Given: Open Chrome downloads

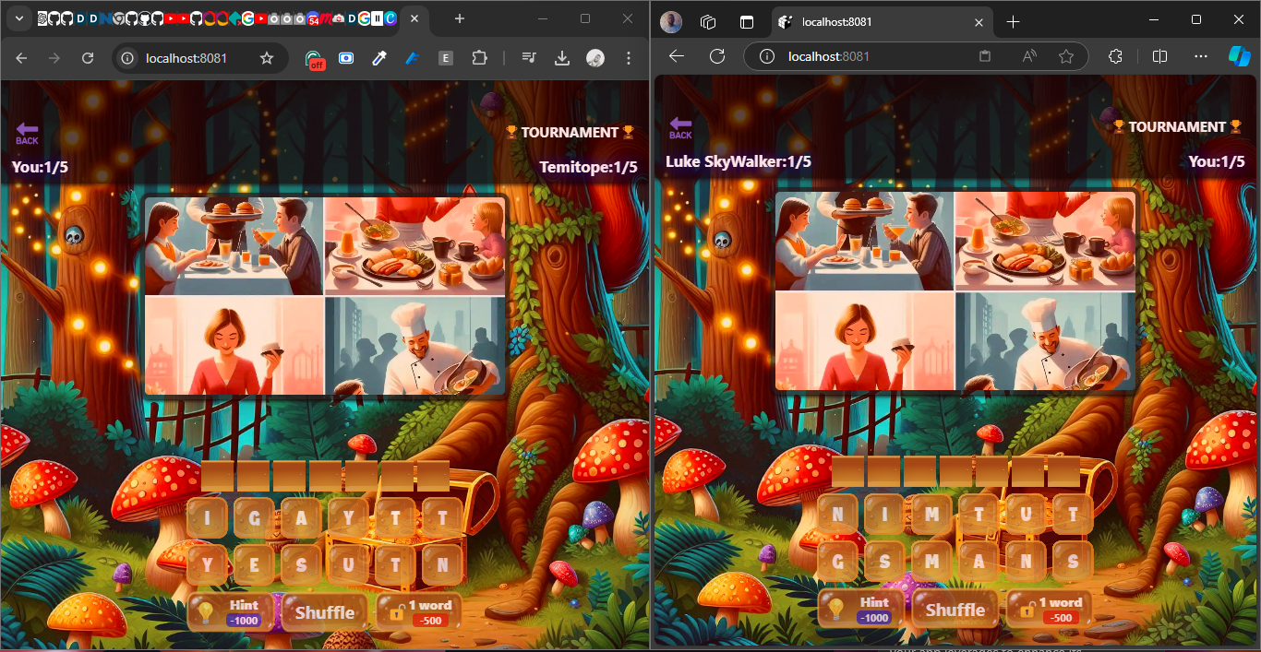Looking at the screenshot, I should coord(562,58).
